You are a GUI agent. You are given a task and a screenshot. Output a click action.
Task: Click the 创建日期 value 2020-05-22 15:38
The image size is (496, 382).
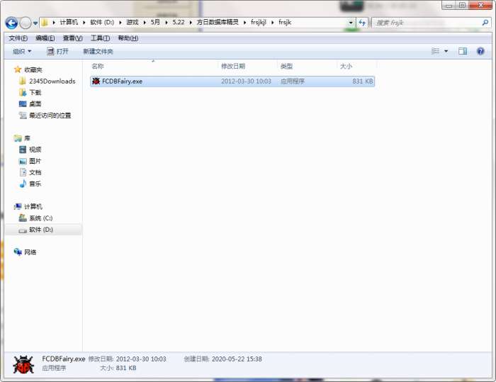[237, 359]
